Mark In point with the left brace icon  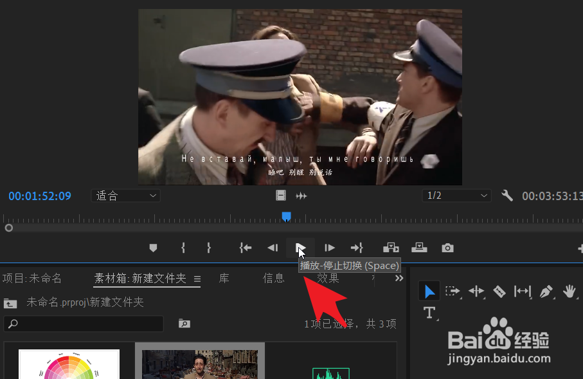[183, 248]
